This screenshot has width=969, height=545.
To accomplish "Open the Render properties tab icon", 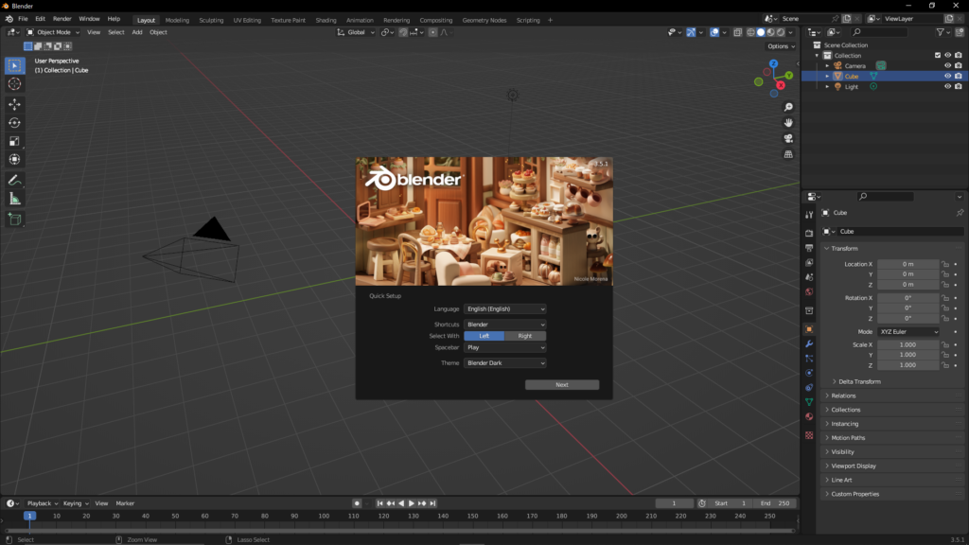I will click(809, 234).
